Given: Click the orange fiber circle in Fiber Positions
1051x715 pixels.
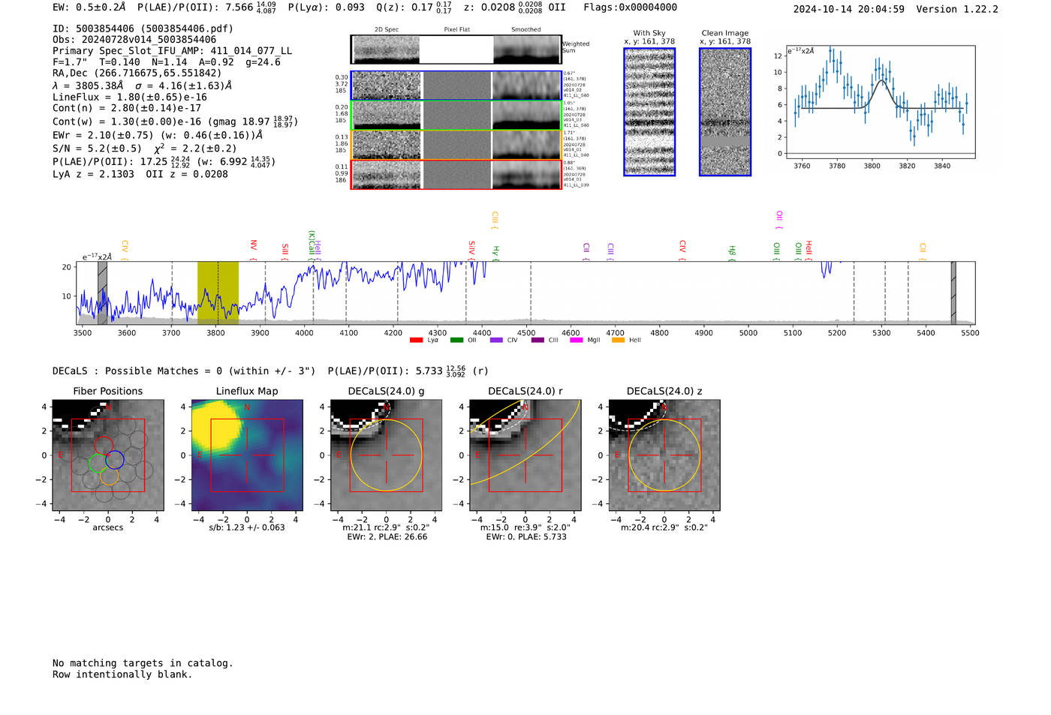Looking at the screenshot, I should 109,476.
